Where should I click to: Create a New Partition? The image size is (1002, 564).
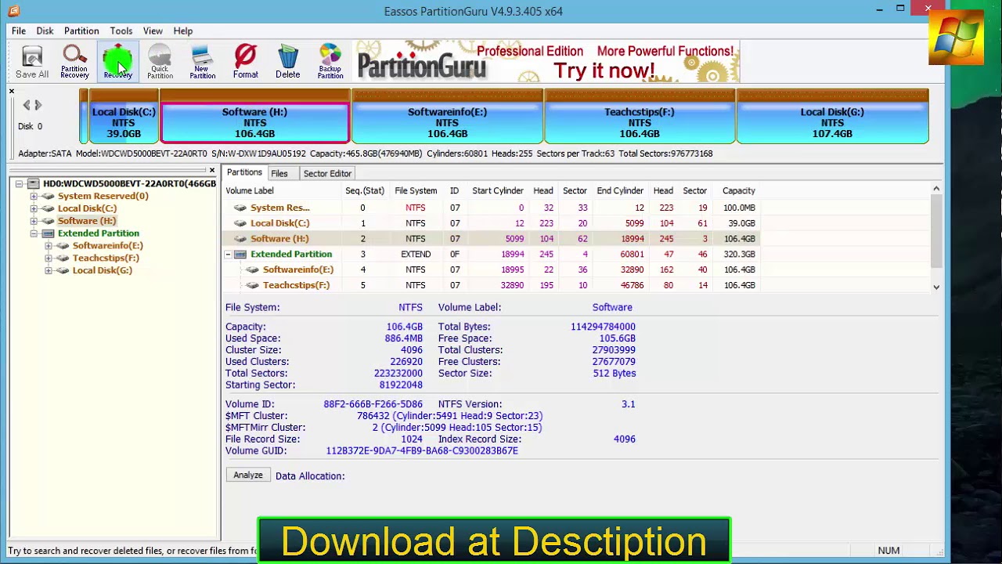[x=202, y=62]
